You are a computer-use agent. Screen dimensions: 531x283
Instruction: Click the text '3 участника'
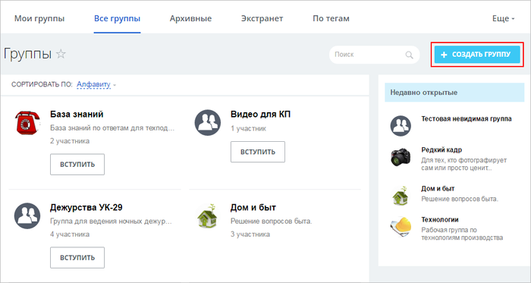(x=250, y=234)
